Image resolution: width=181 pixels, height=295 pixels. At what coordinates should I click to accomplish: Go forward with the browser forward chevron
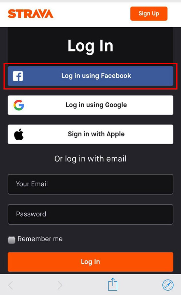point(60,285)
